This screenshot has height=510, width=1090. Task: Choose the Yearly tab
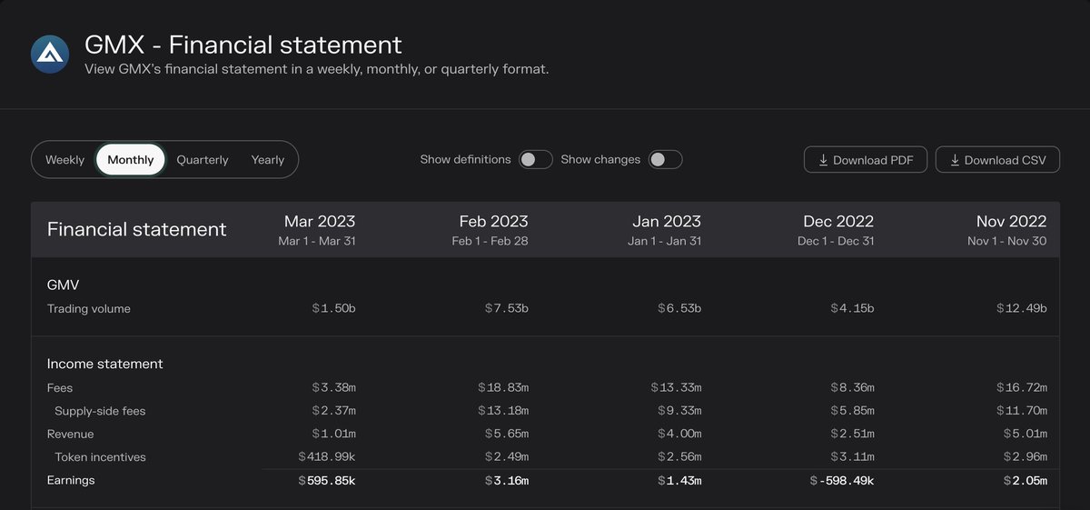268,160
